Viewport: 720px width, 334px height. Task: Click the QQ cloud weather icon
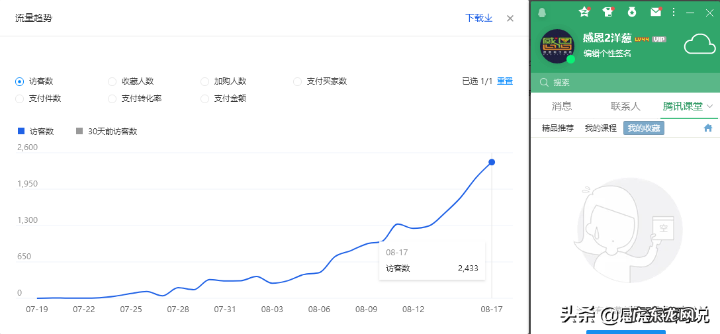pyautogui.click(x=699, y=44)
